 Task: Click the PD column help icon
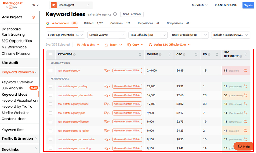[x=209, y=55]
